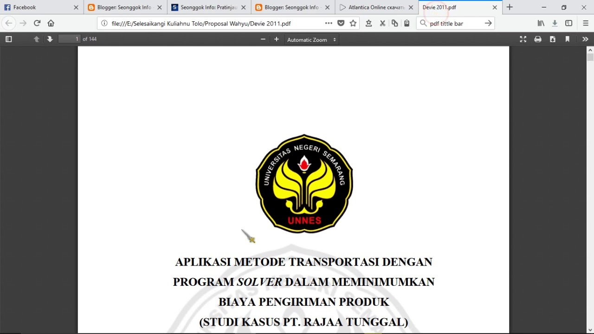Open the Automatic Zoom dropdown
594x334 pixels.
[x=311, y=39]
